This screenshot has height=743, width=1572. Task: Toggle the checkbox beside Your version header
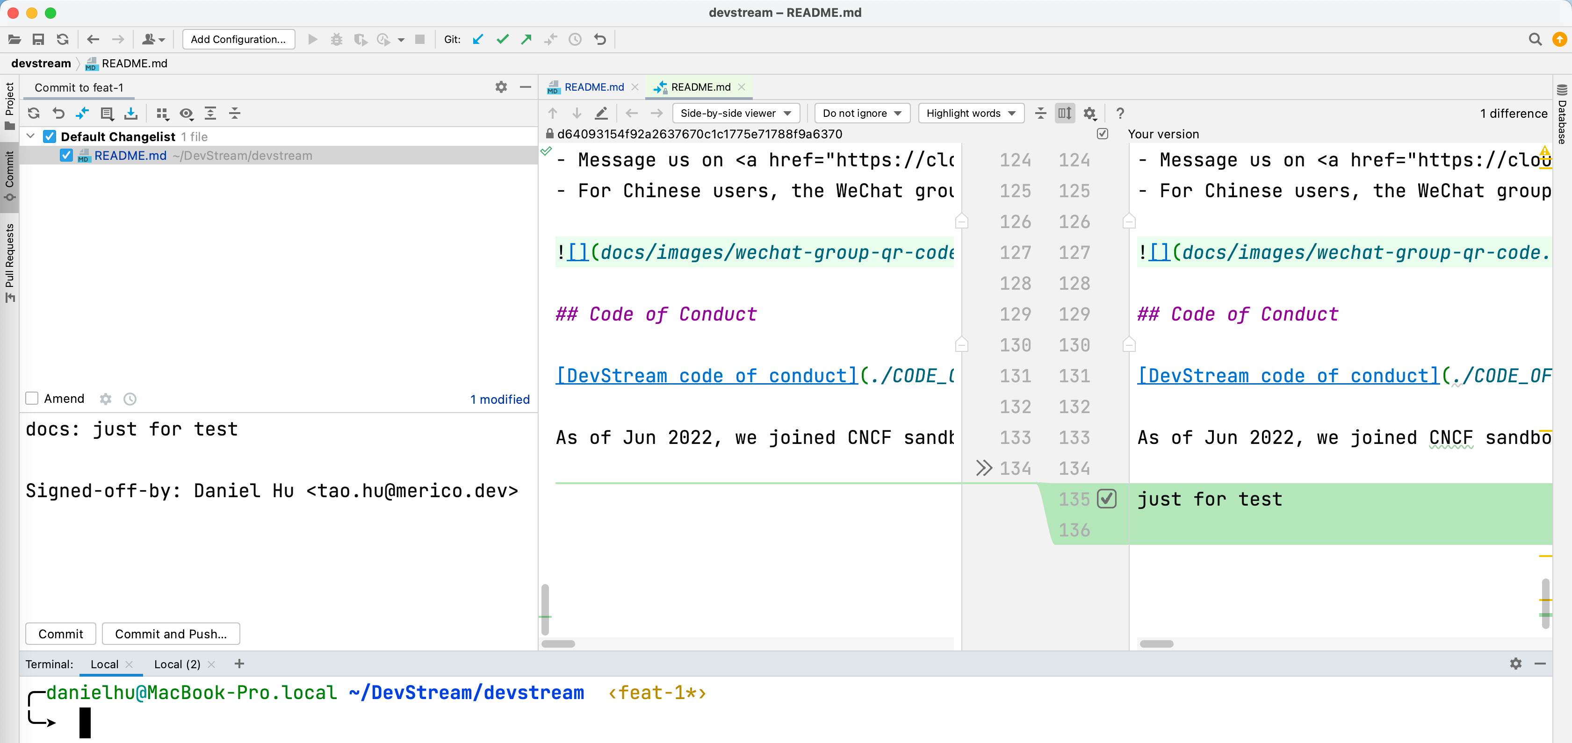pos(1102,134)
